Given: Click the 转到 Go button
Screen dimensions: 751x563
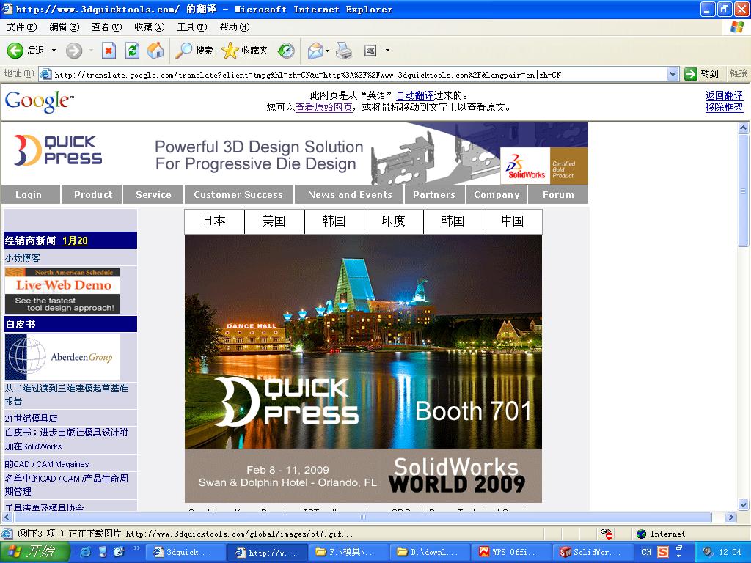Looking at the screenshot, I should 702,74.
